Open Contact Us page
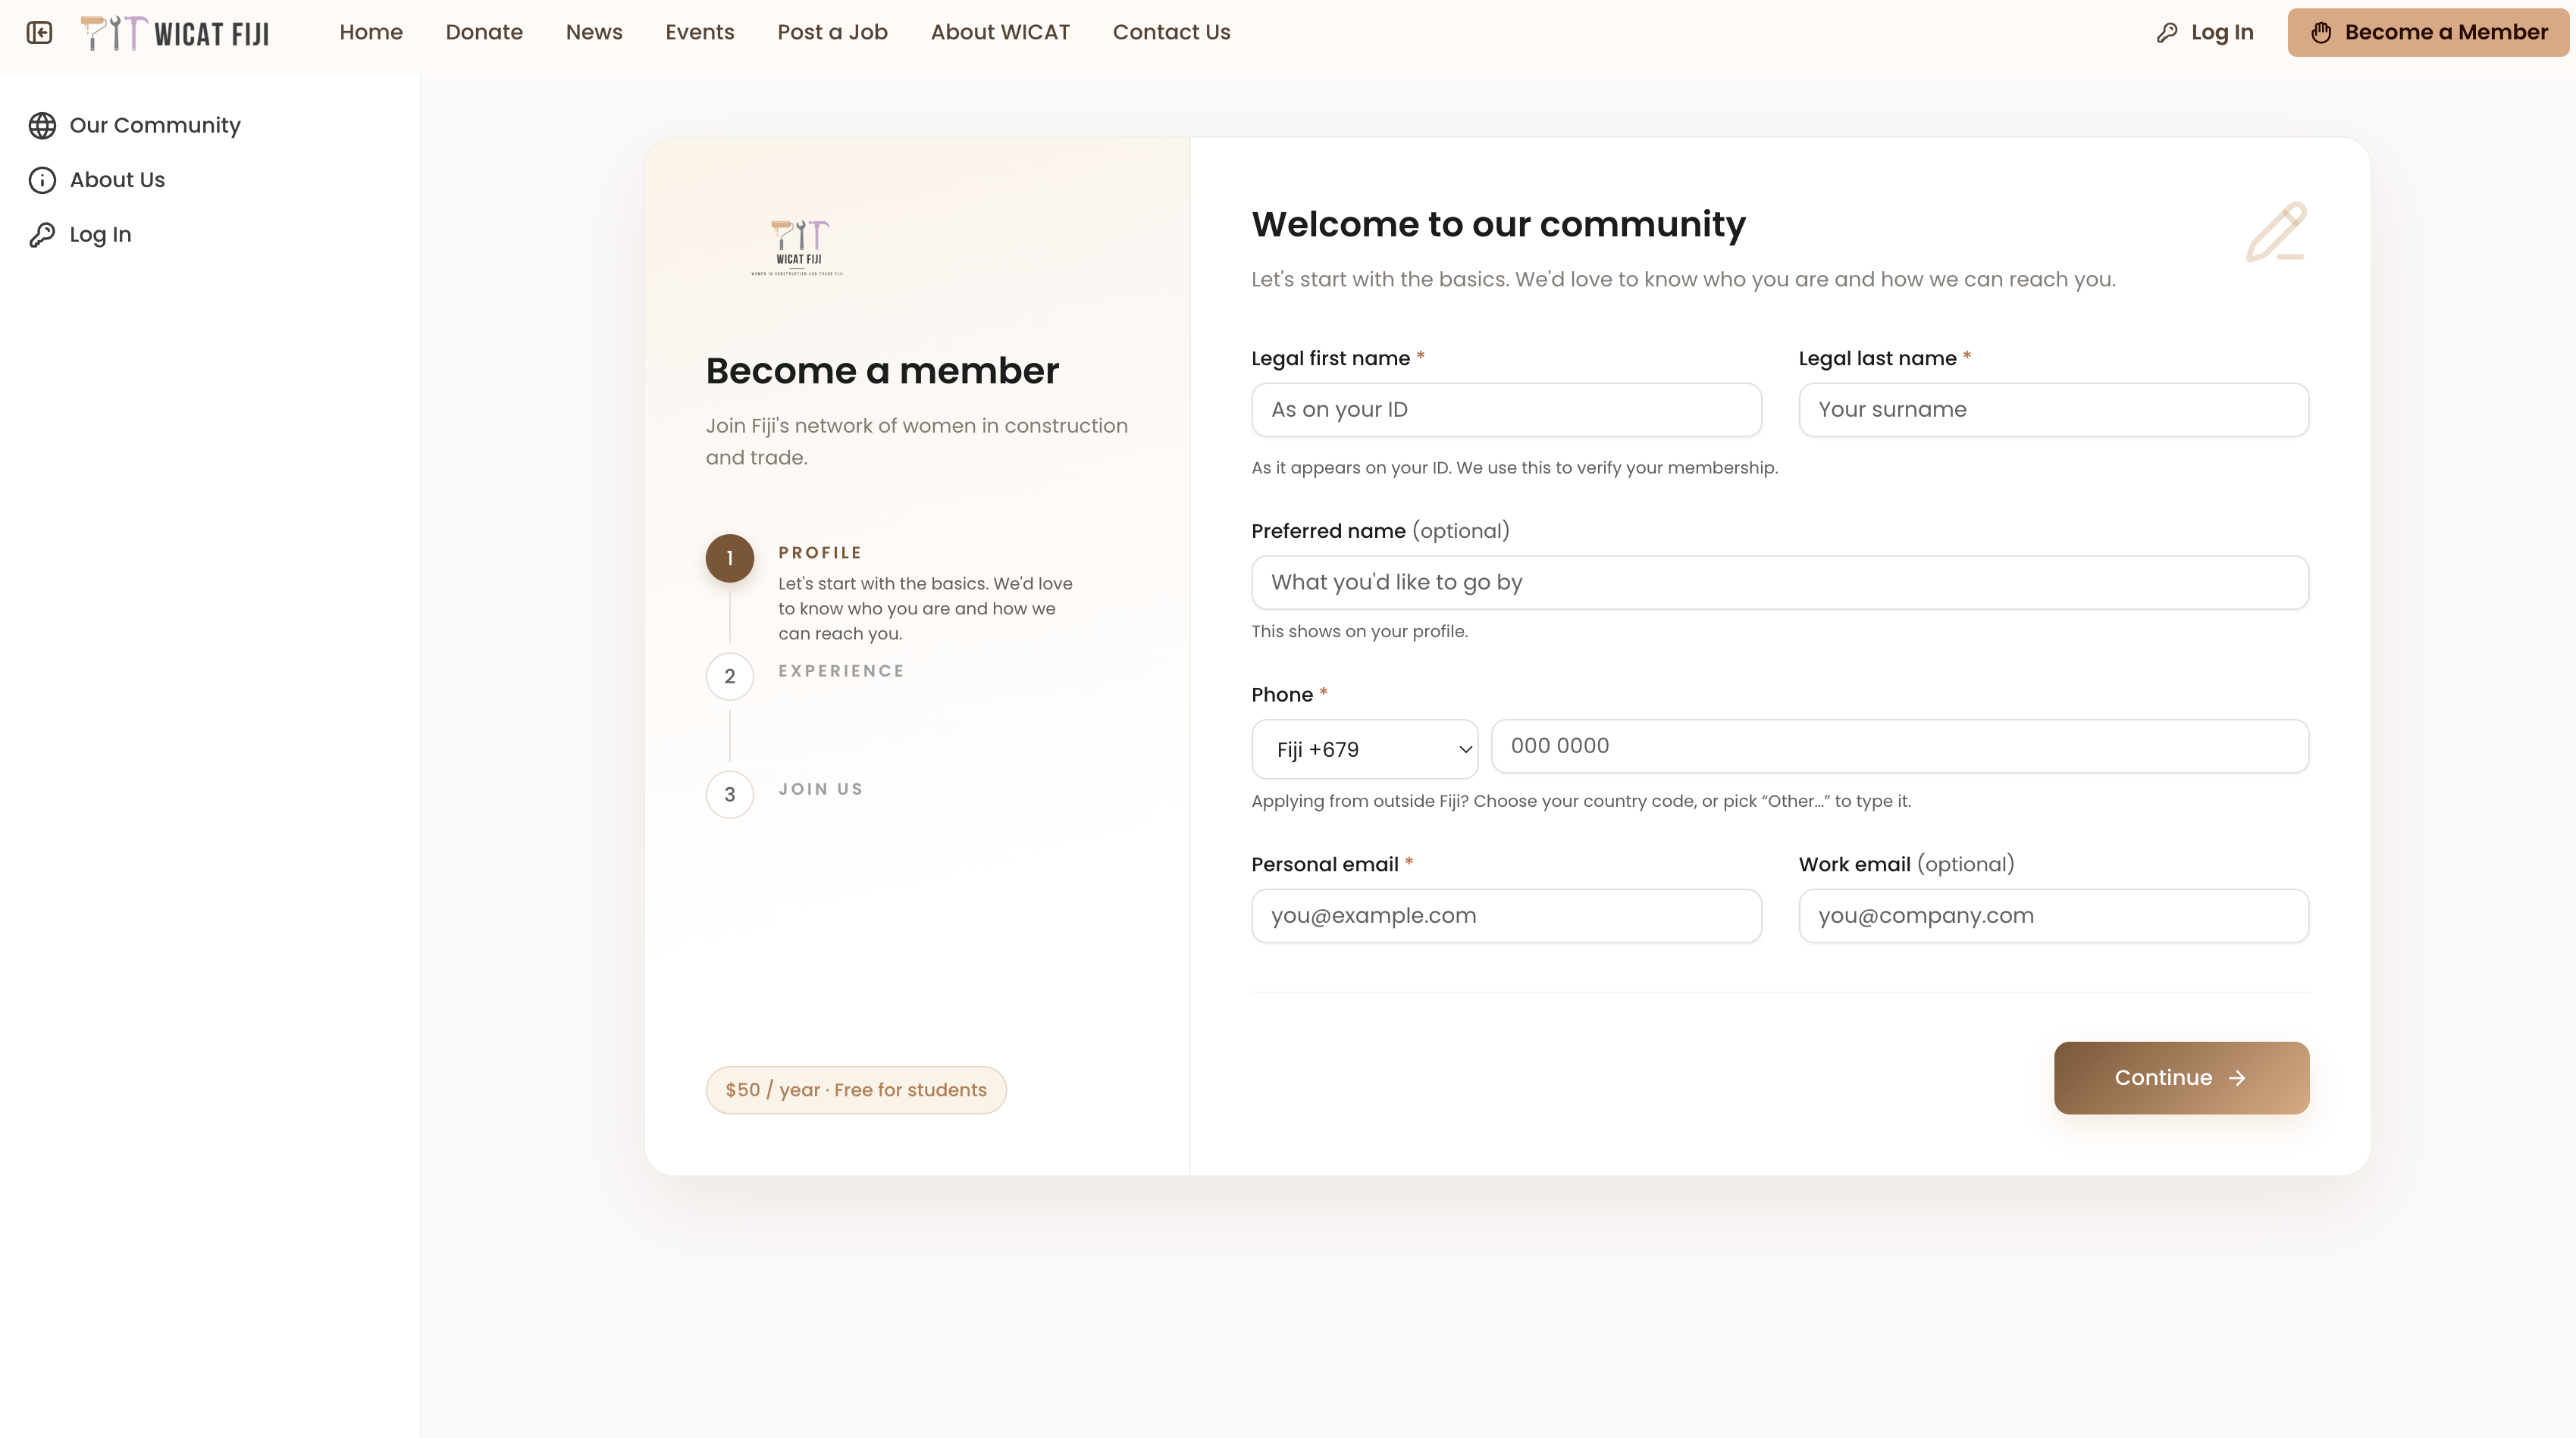The image size is (2576, 1438). (x=1171, y=32)
